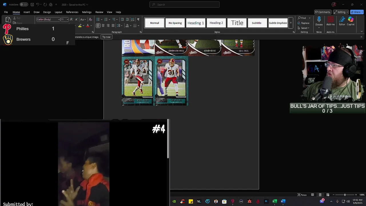The image size is (366, 206).
Task: Launch Copilot from the ribbon
Action: tap(351, 19)
